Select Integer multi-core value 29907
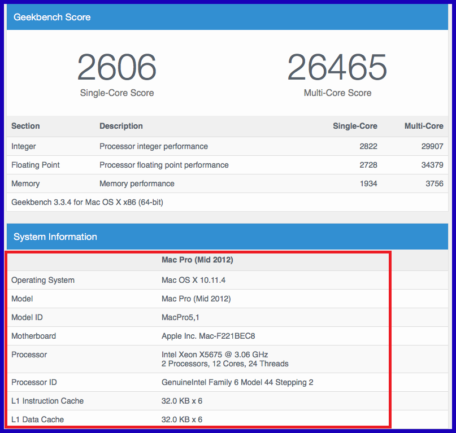 pos(432,146)
